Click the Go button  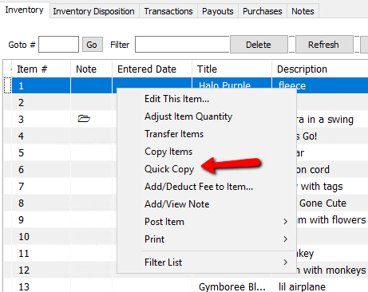(92, 45)
